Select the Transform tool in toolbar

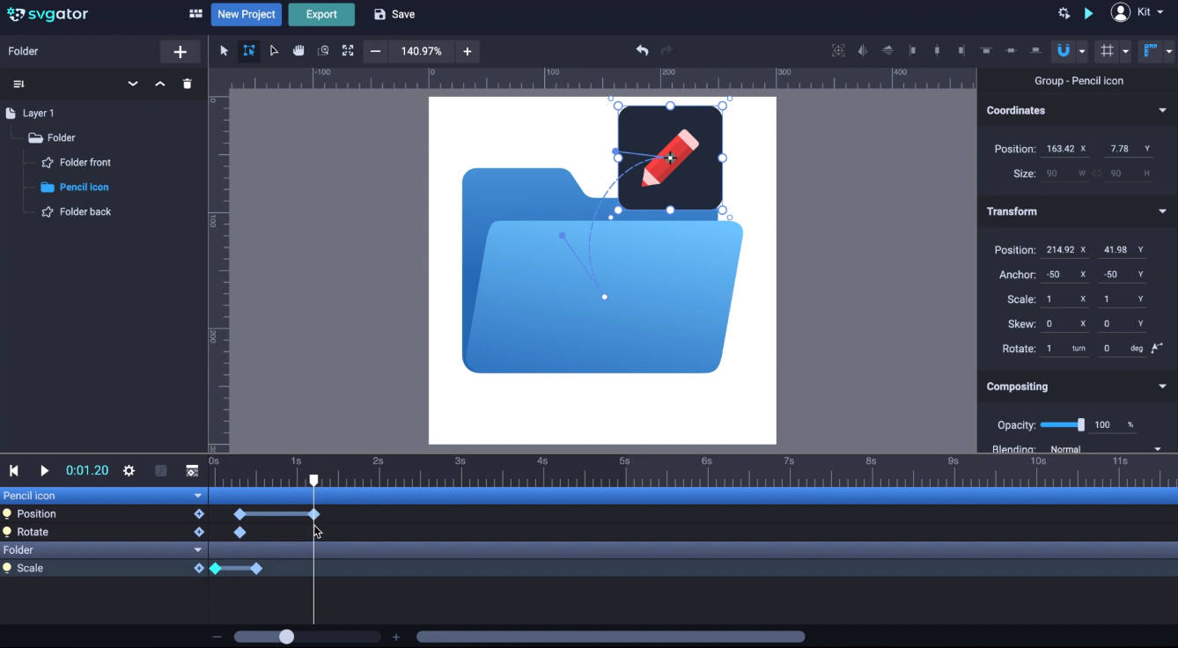tap(249, 51)
